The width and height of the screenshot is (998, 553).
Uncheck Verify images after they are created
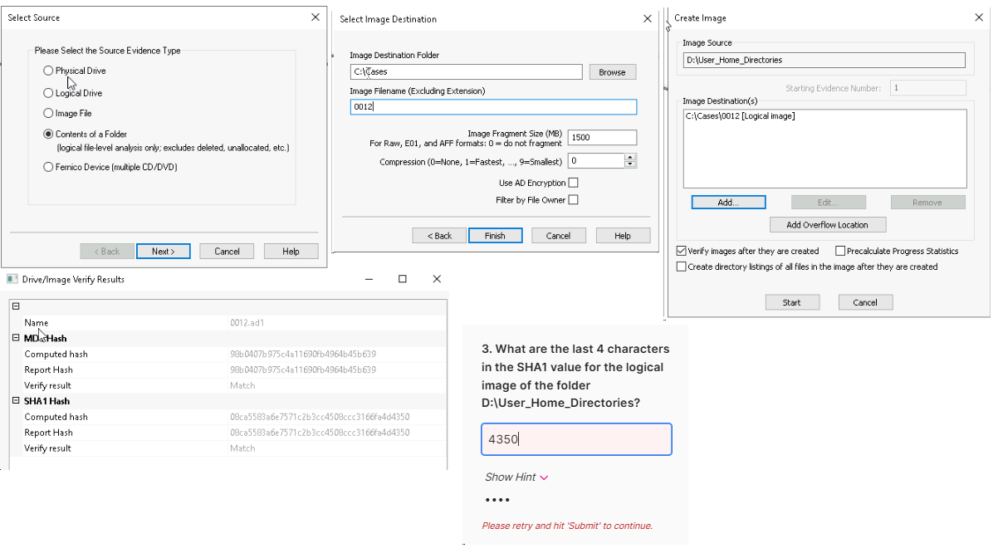pyautogui.click(x=682, y=251)
